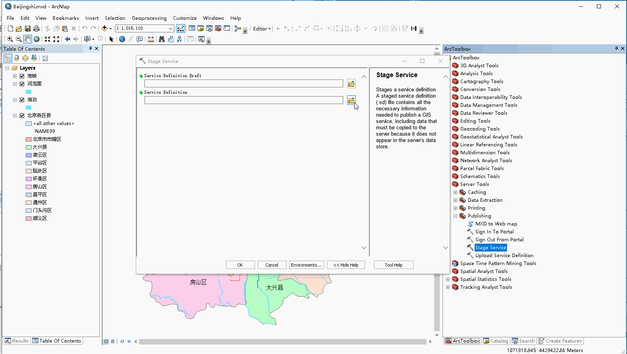Open map document from folder
This screenshot has width=627, height=354.
19,28
